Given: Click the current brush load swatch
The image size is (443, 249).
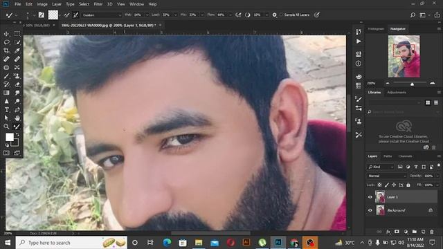Looking at the screenshot, I should tap(53, 15).
